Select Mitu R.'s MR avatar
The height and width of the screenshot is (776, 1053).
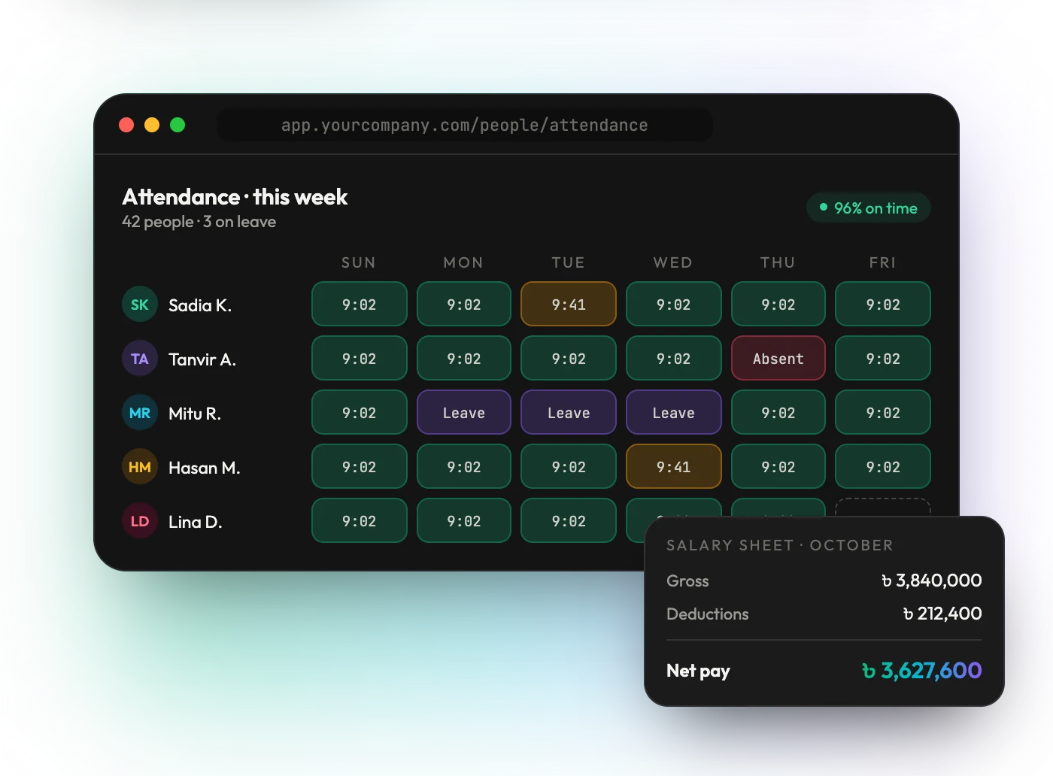140,413
